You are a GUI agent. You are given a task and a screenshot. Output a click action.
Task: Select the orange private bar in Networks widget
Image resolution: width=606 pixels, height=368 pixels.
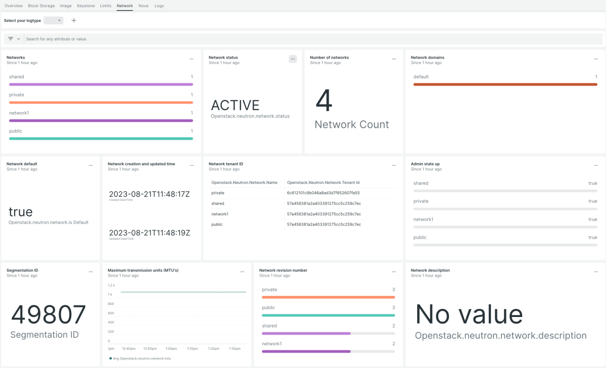coord(101,102)
